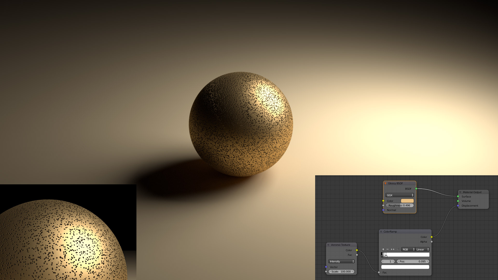This screenshot has height=280, width=498.
Task: Click the active stop index field showing 1
Action: [388, 261]
